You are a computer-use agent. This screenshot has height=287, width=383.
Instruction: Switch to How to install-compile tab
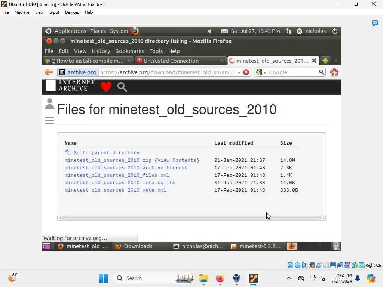point(88,61)
